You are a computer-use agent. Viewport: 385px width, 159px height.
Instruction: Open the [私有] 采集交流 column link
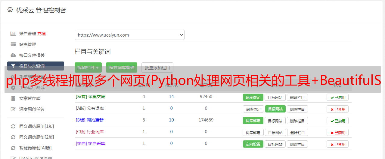click(90, 97)
